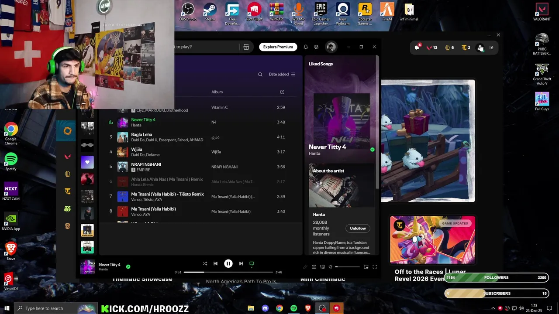
Task: Skip to next track in Spotify
Action: (x=241, y=263)
